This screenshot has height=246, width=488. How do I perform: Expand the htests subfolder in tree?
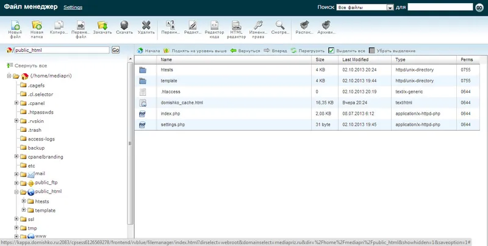(x=24, y=201)
